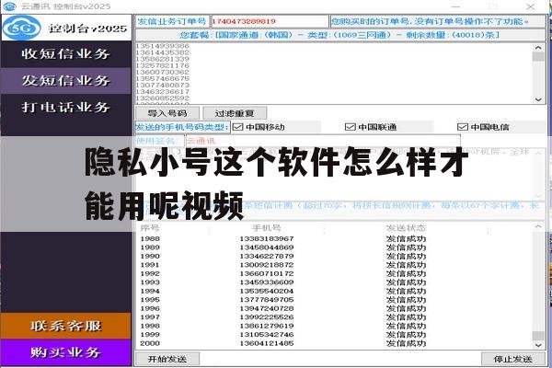
Task: Select phone number 13105342746
Action: coord(267,335)
